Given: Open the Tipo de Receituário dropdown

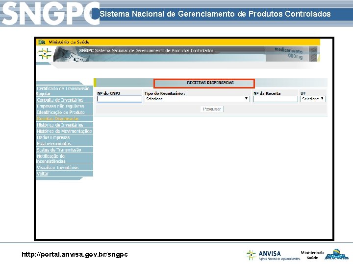Looking at the screenshot, I should tap(197, 99).
